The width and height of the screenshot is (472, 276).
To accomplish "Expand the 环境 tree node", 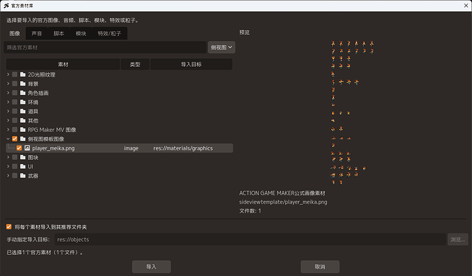I will click(8, 102).
